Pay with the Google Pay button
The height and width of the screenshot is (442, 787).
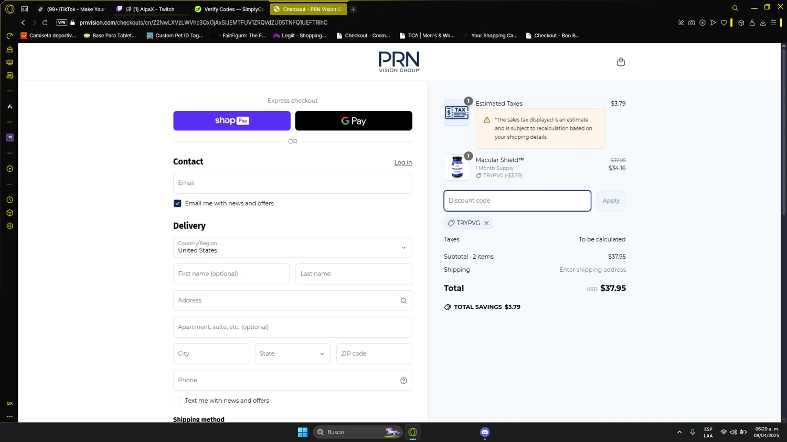354,120
